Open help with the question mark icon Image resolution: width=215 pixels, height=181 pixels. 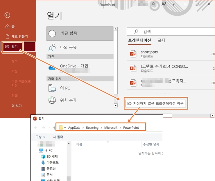point(173,4)
